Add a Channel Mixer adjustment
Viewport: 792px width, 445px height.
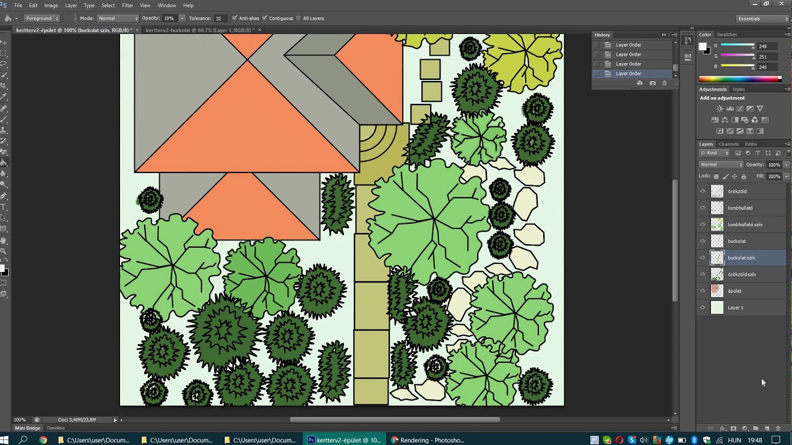click(x=755, y=120)
